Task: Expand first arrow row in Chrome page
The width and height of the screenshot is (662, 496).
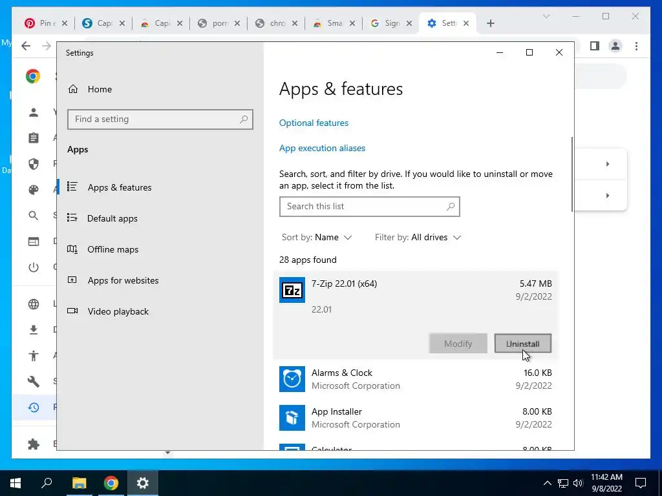Action: (x=608, y=164)
